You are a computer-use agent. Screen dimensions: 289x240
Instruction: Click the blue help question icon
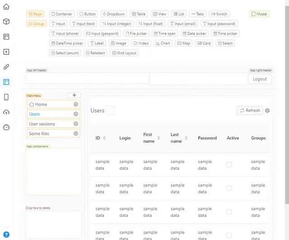[x=6, y=234]
